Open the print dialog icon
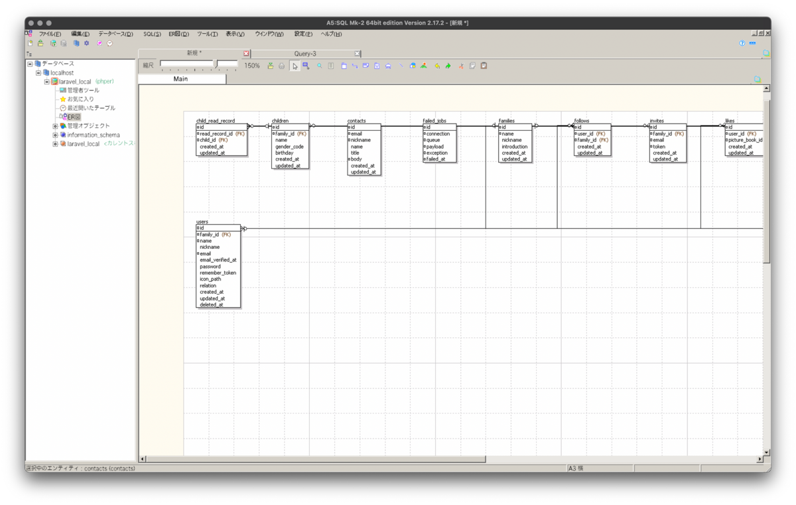The height and width of the screenshot is (505, 796). click(281, 66)
